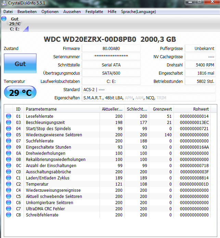Click the Eingeschaltet field 1816 mal
Viewport: 220px width, 238px height.
(200, 73)
